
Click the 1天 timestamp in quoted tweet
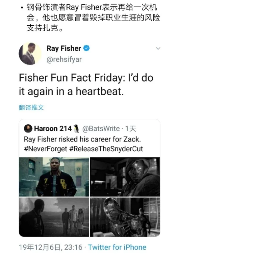coord(131,129)
